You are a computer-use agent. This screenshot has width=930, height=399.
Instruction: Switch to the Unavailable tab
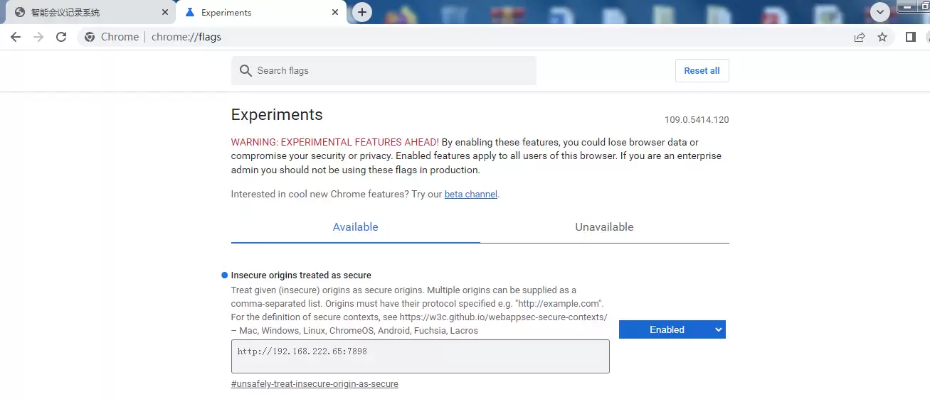click(x=604, y=227)
